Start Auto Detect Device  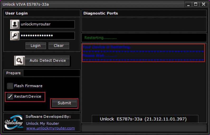point(42,60)
